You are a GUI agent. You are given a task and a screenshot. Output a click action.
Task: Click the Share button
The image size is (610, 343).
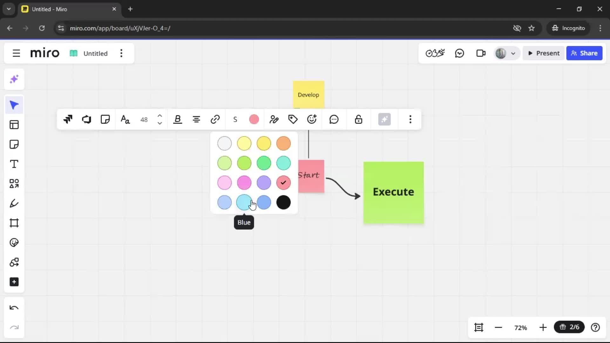pos(584,53)
